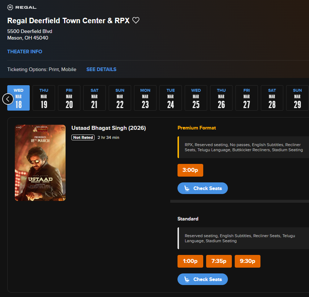Select the MON MAR 23 date tab

(145, 98)
